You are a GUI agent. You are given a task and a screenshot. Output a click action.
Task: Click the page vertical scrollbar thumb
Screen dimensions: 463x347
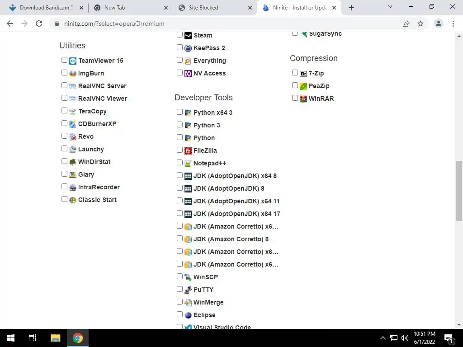pyautogui.click(x=459, y=191)
